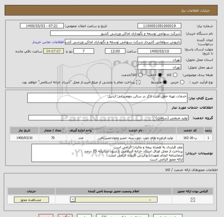Click the remaining time field 04:07:07
The height and width of the screenshot is (217, 224).
(53, 51)
